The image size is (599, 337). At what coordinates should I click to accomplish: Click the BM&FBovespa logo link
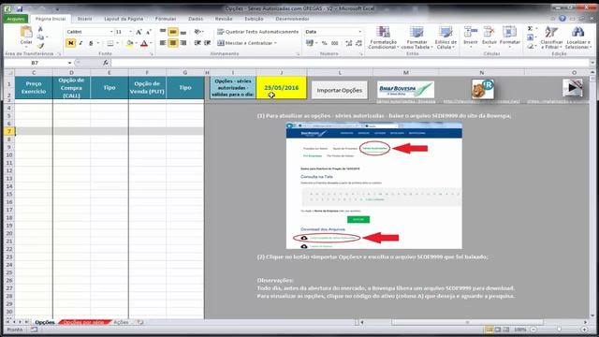[405, 90]
